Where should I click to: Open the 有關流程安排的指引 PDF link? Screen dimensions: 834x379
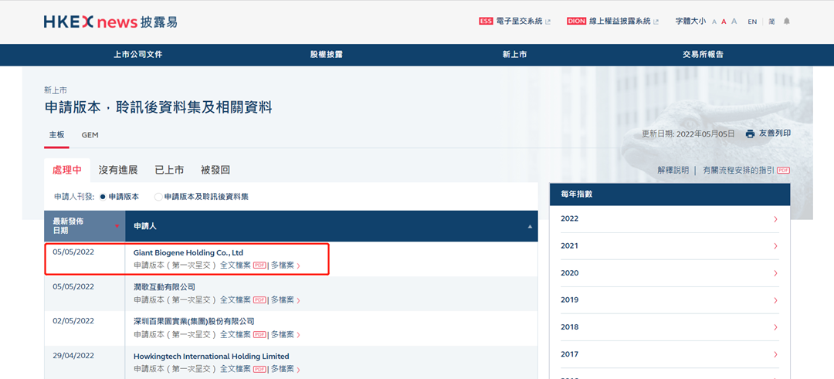click(746, 170)
